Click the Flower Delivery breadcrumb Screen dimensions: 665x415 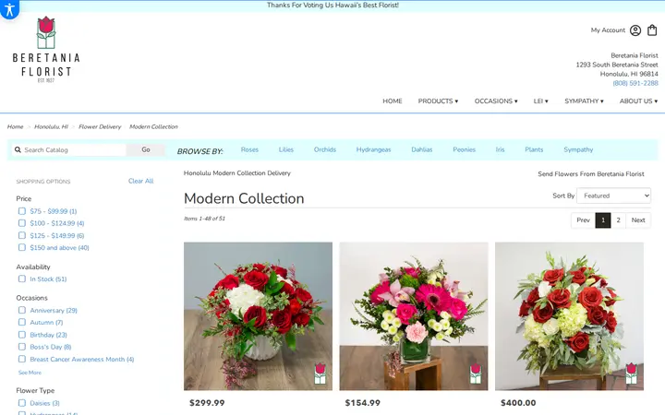pyautogui.click(x=100, y=126)
